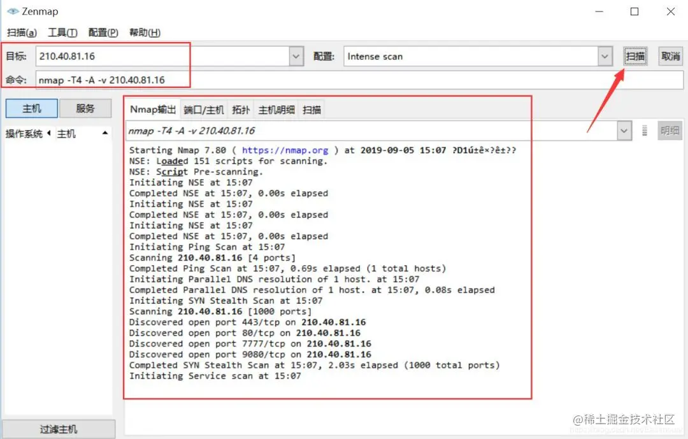Click the 过滤主机 filter hosts button

(x=59, y=429)
